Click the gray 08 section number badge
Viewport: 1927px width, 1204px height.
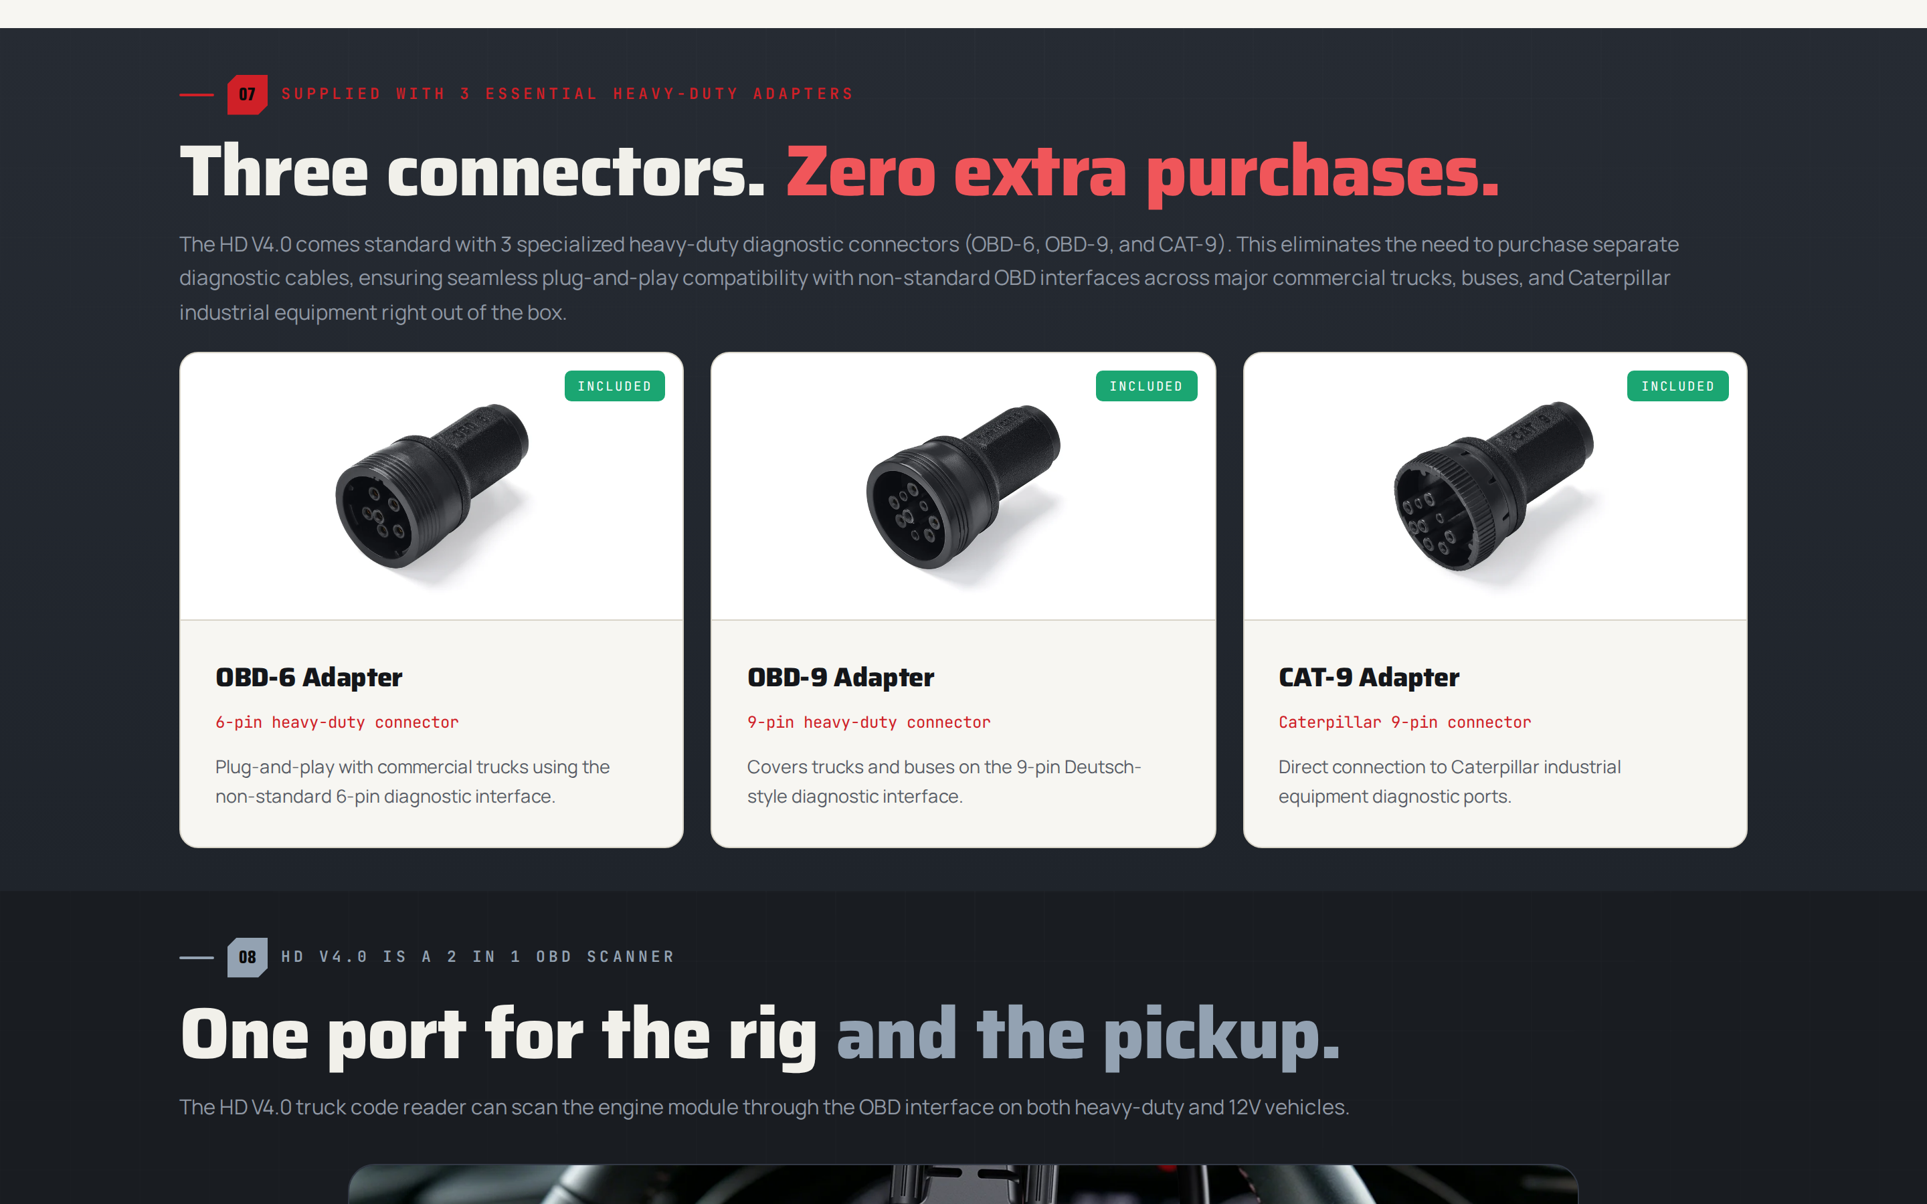pyautogui.click(x=247, y=957)
